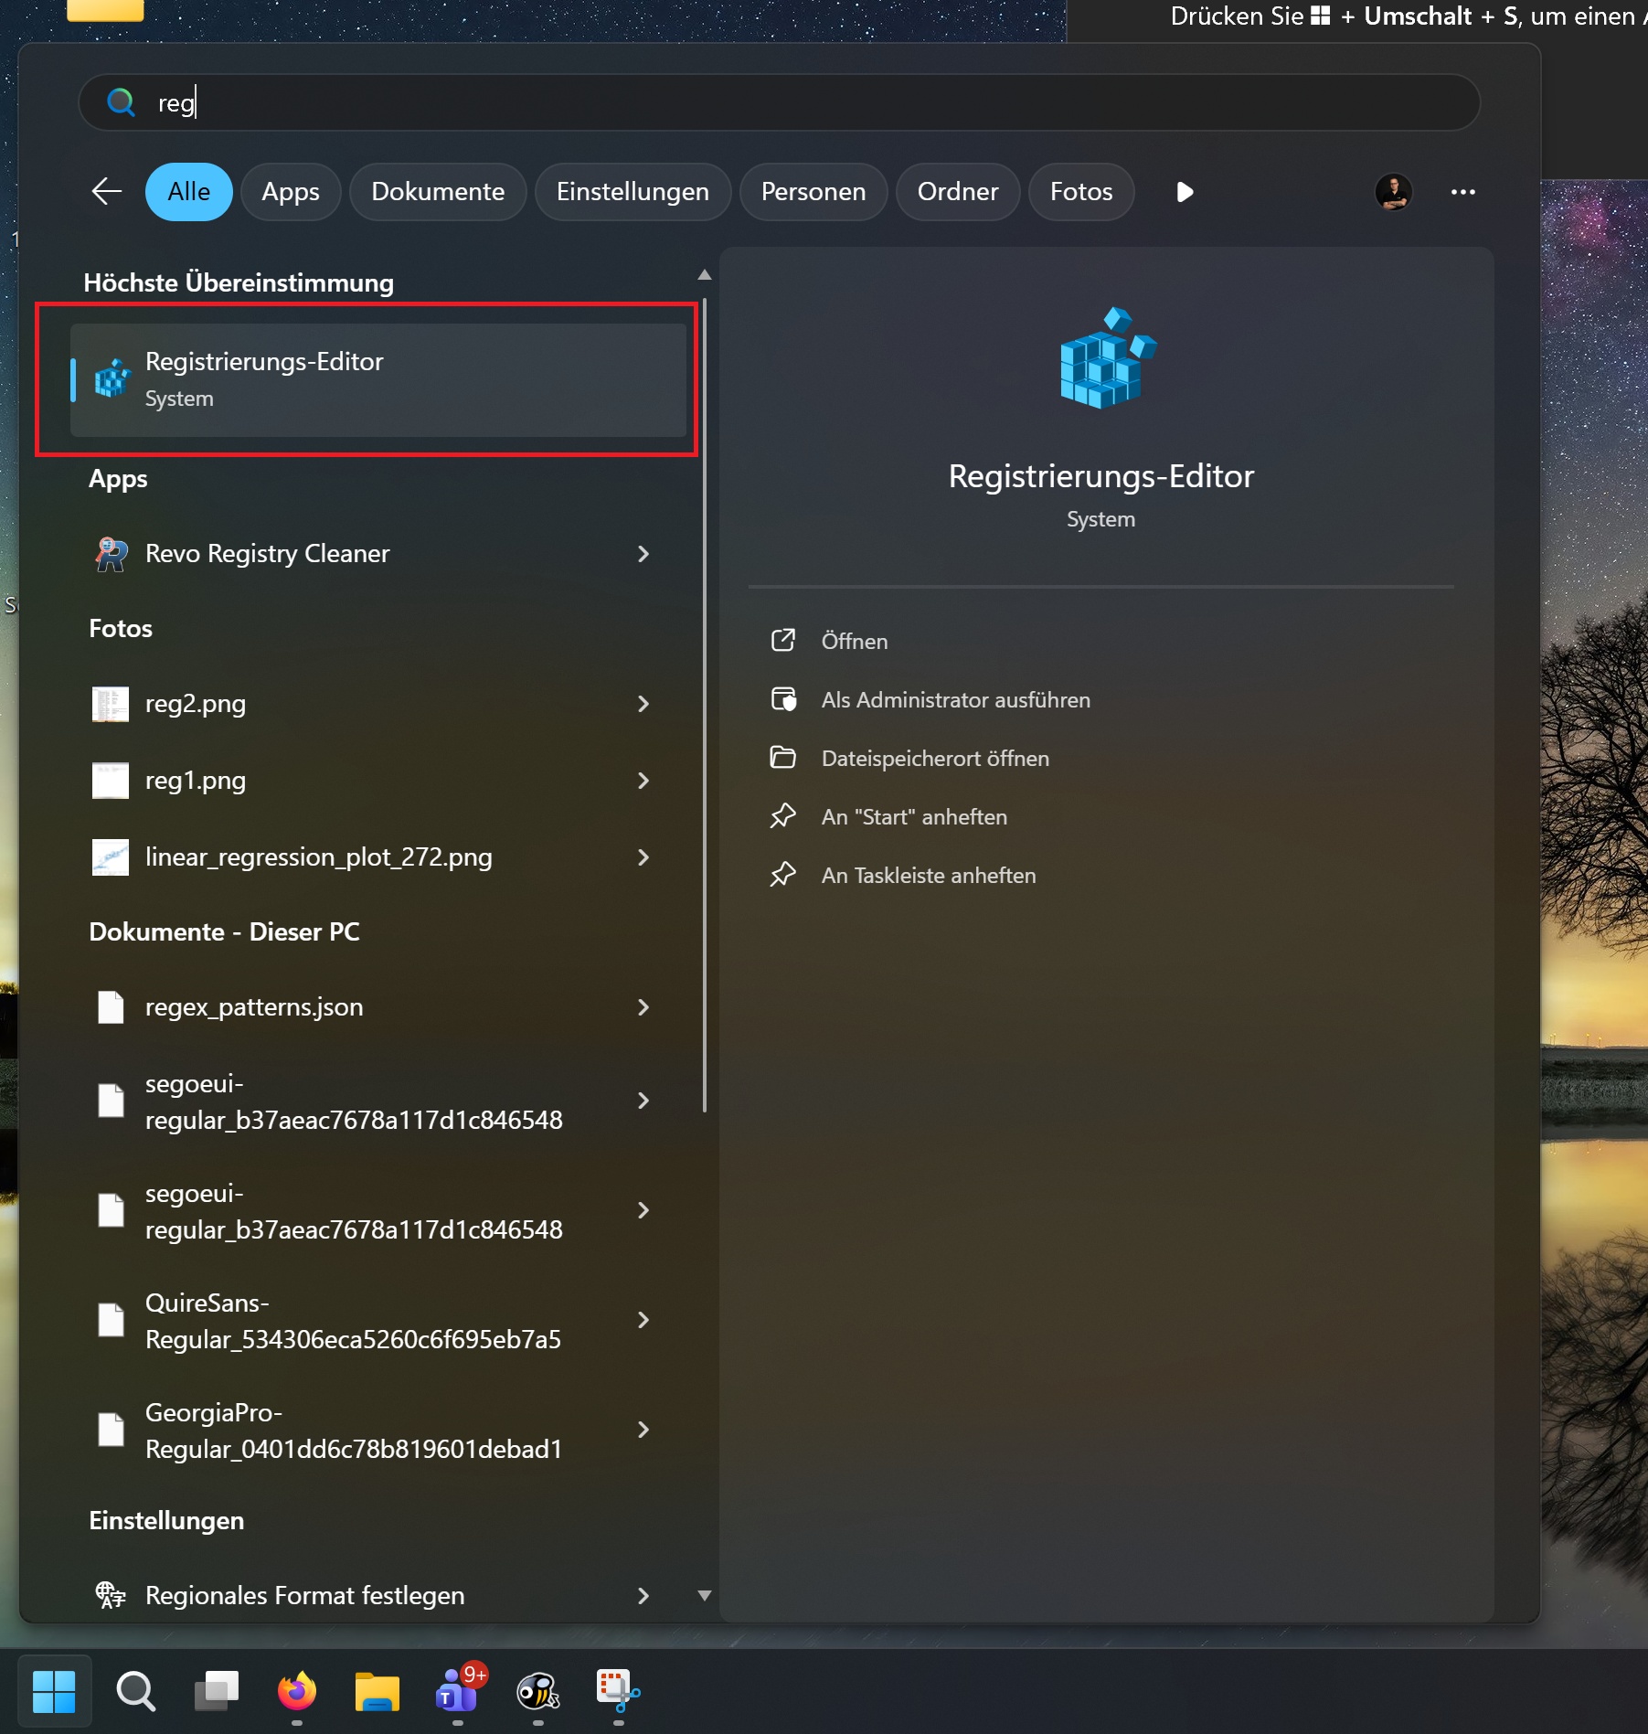Open Snipping Tool from the taskbar
This screenshot has width=1648, height=1734.
click(x=619, y=1692)
